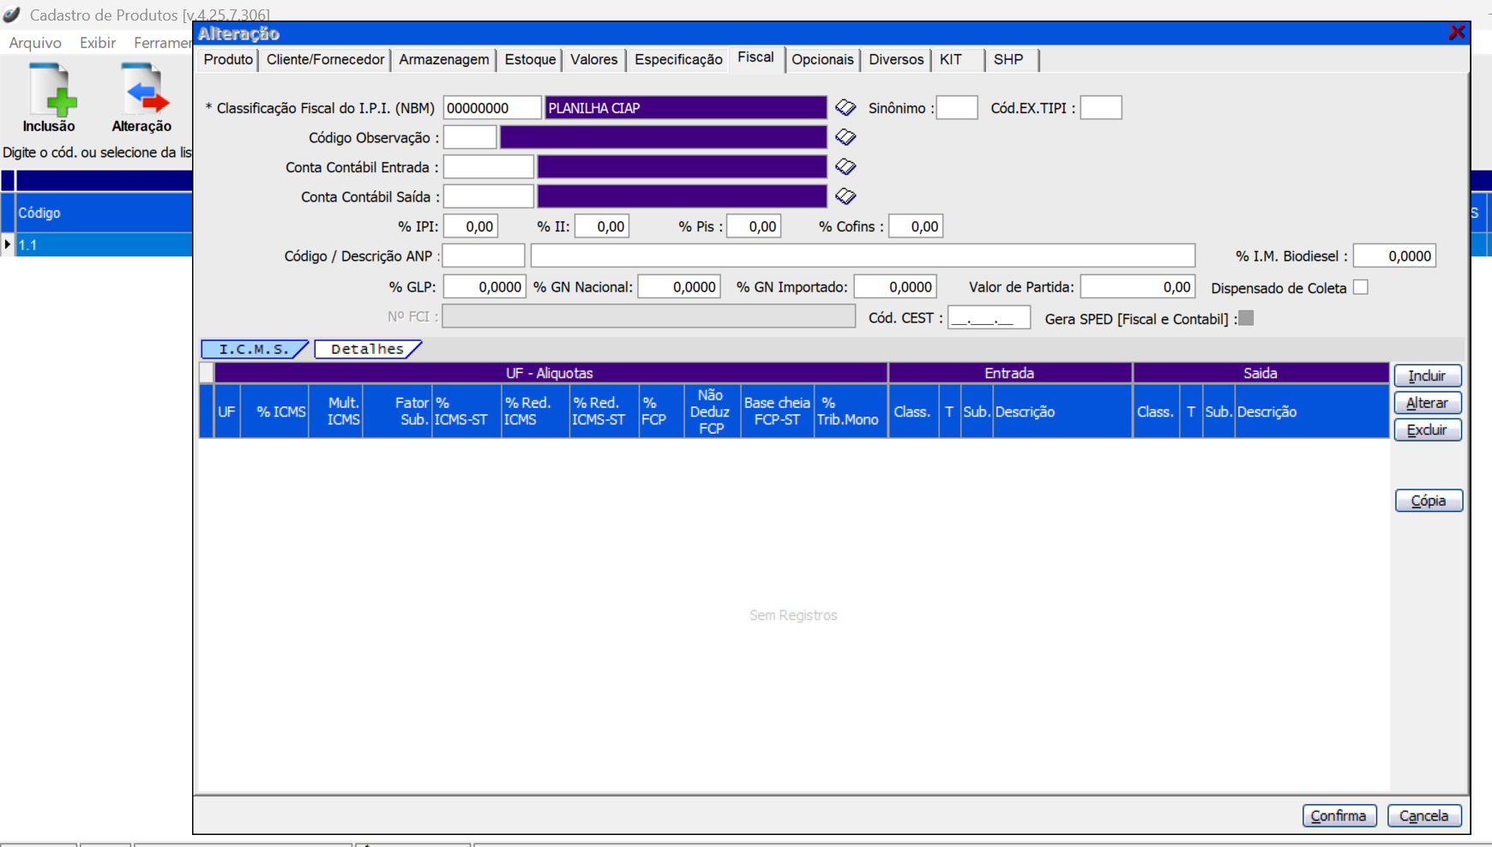This screenshot has height=847, width=1492.
Task: Enable the Dispensado de Coleta checkbox
Action: click(1361, 288)
